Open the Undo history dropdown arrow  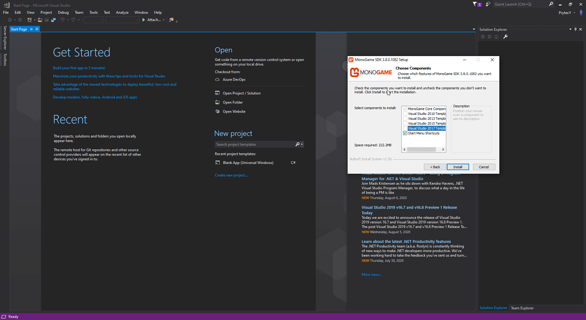click(68, 20)
